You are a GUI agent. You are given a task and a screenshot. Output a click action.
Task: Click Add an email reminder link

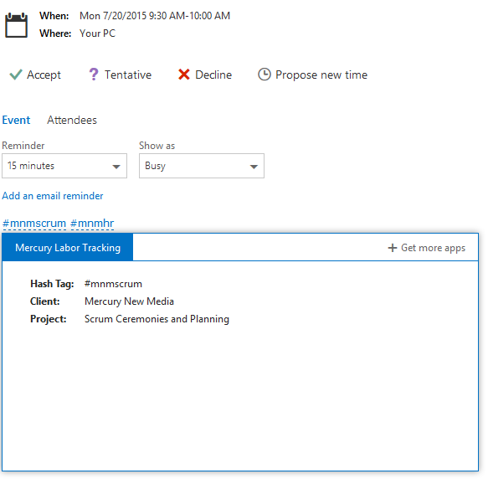point(53,196)
